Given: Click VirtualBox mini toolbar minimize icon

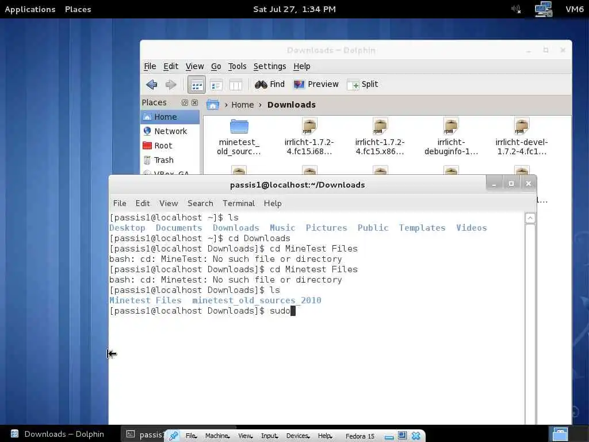Looking at the screenshot, I should tap(389, 436).
